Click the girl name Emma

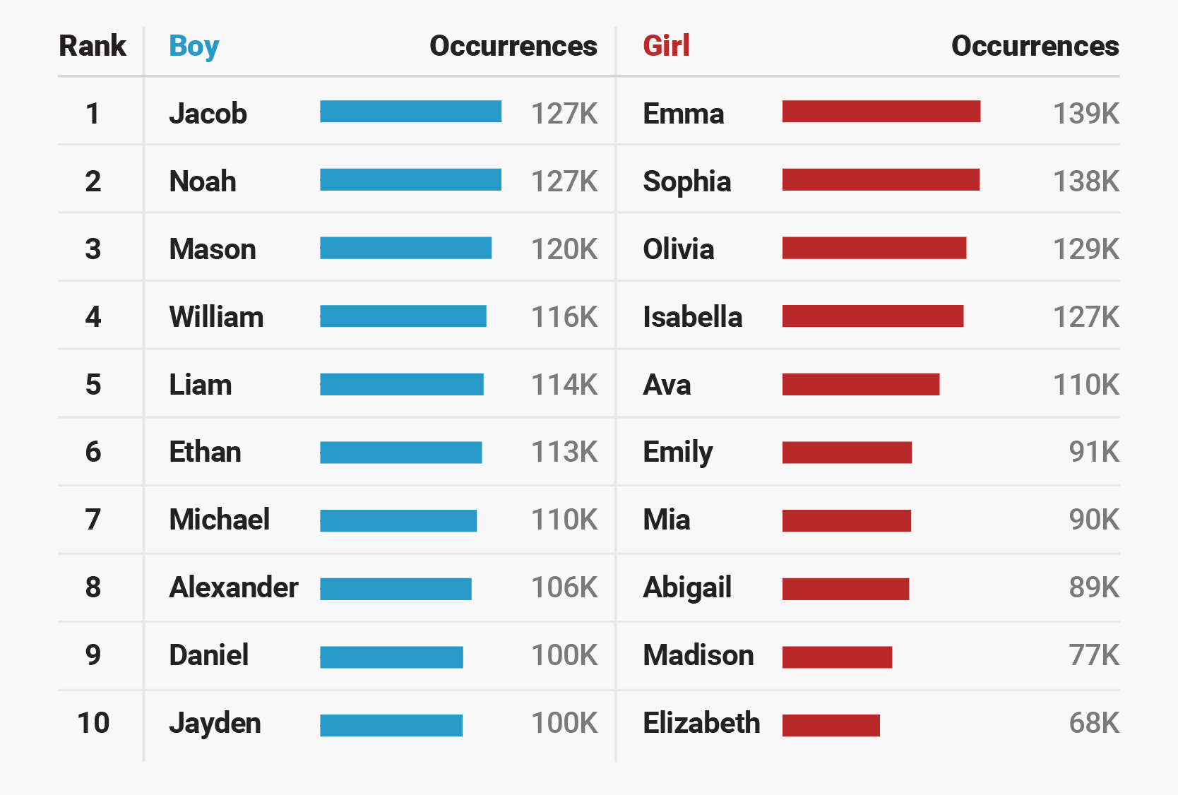[x=683, y=114]
